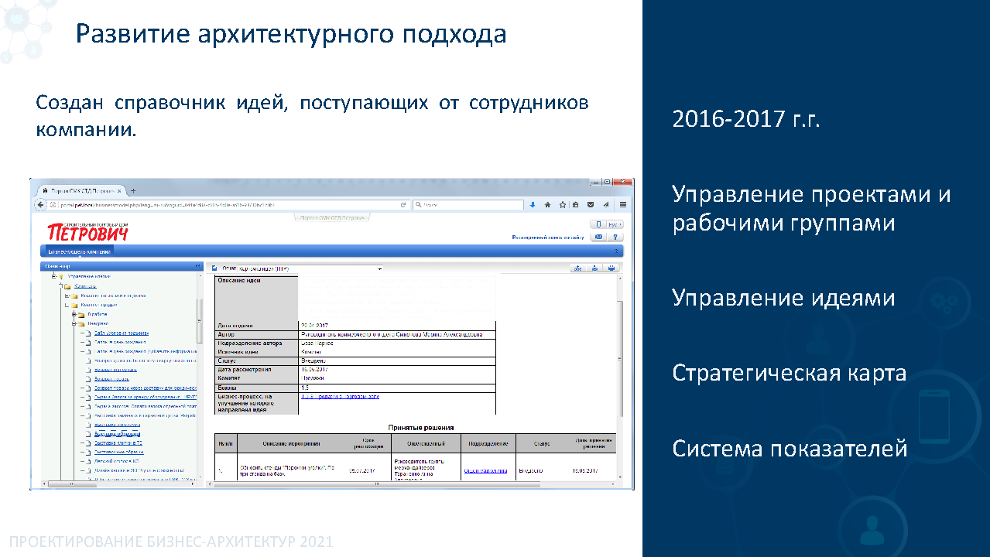
Task: Click the Внедрено value in Статус row
Action: click(x=313, y=361)
